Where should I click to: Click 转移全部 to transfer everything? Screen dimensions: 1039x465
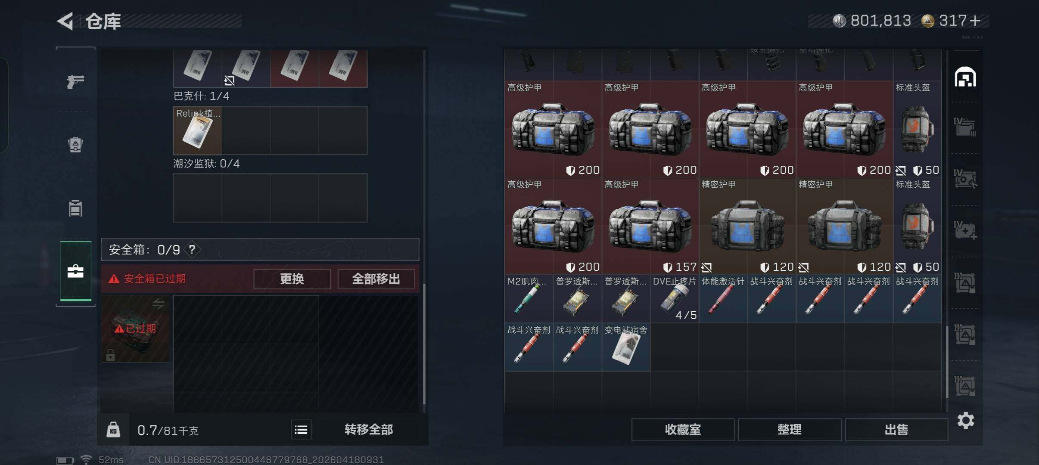coord(369,430)
